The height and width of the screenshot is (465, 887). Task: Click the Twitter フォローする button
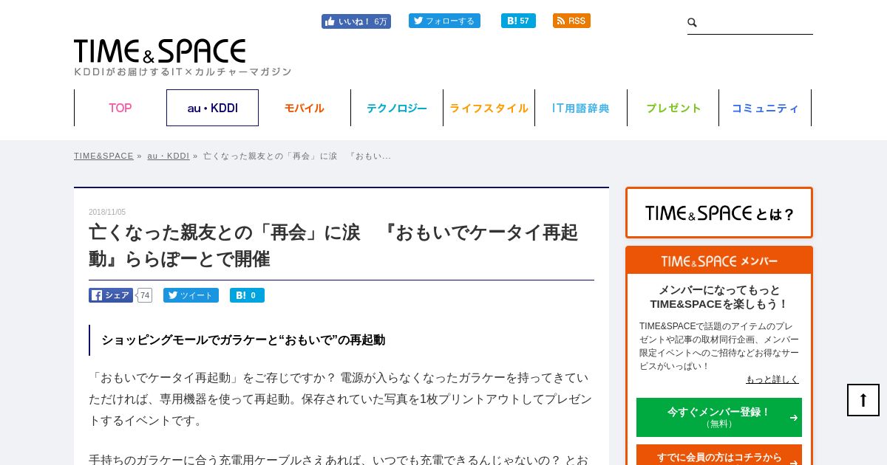click(x=444, y=21)
